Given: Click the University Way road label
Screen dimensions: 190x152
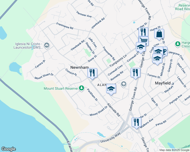Looking at the screenshot, I should pyautogui.click(x=110, y=139).
